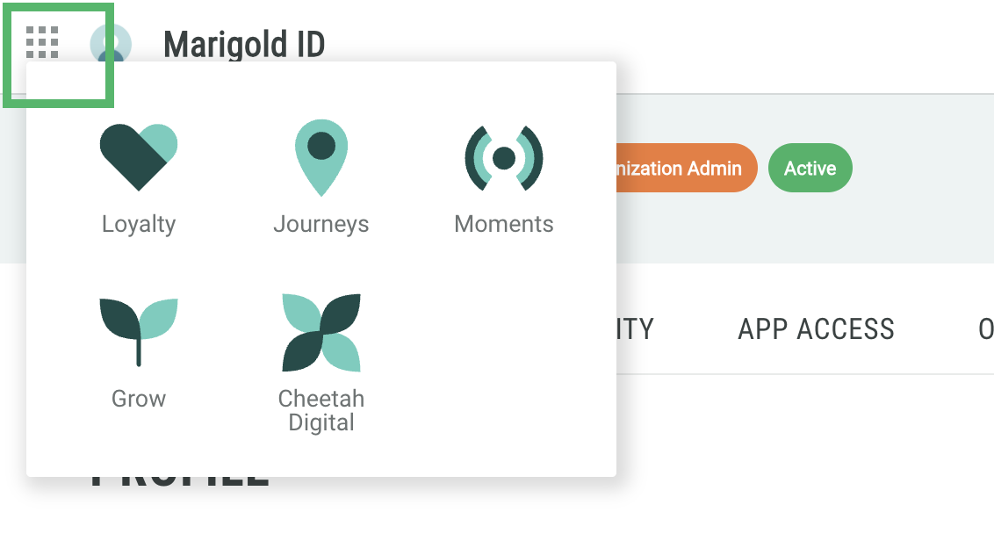The width and height of the screenshot is (994, 534).
Task: Click the app launcher grid icon
Action: tap(42, 42)
